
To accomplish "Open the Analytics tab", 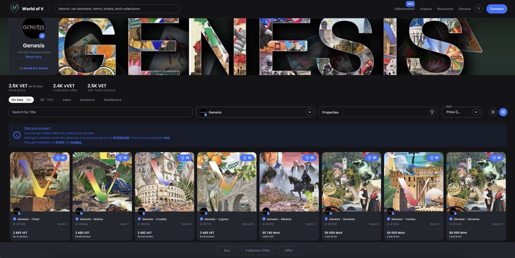I will point(88,100).
